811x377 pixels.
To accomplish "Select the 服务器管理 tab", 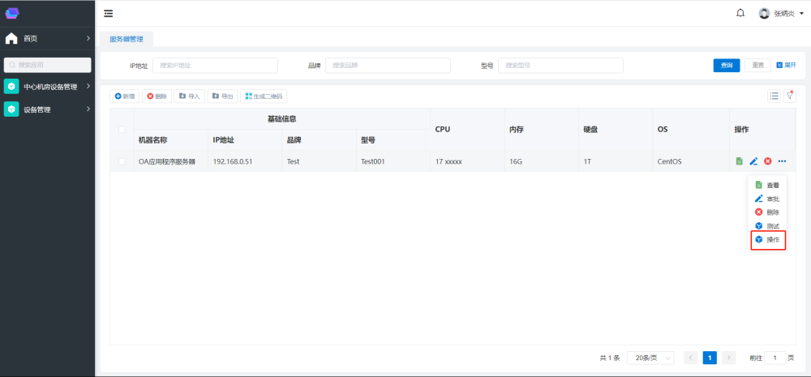I will click(126, 38).
